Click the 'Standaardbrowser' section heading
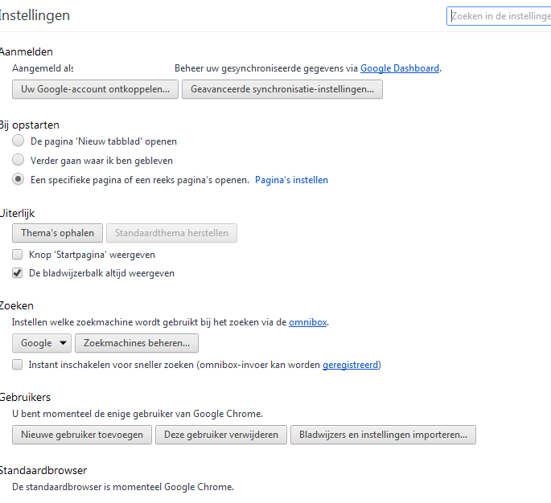The image size is (551, 503). [x=43, y=470]
